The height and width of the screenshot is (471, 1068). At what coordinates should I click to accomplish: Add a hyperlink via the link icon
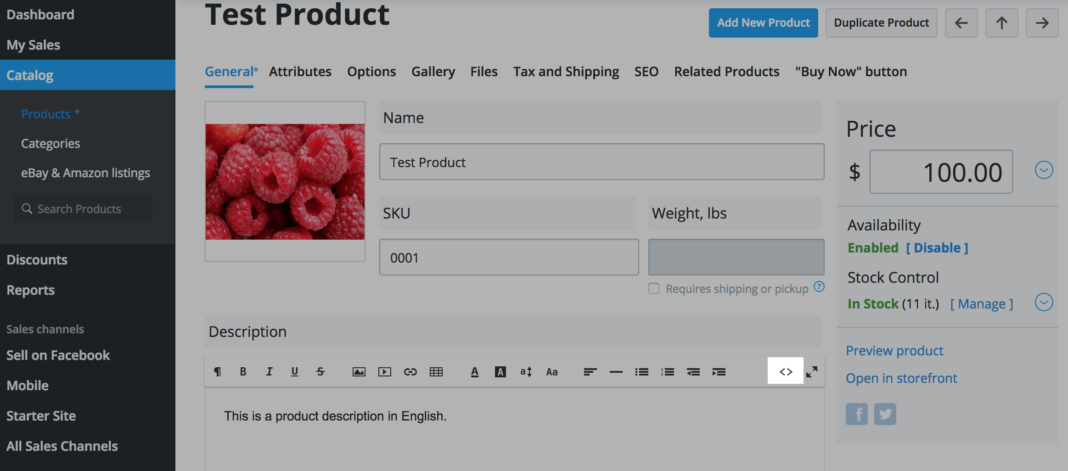pos(410,372)
